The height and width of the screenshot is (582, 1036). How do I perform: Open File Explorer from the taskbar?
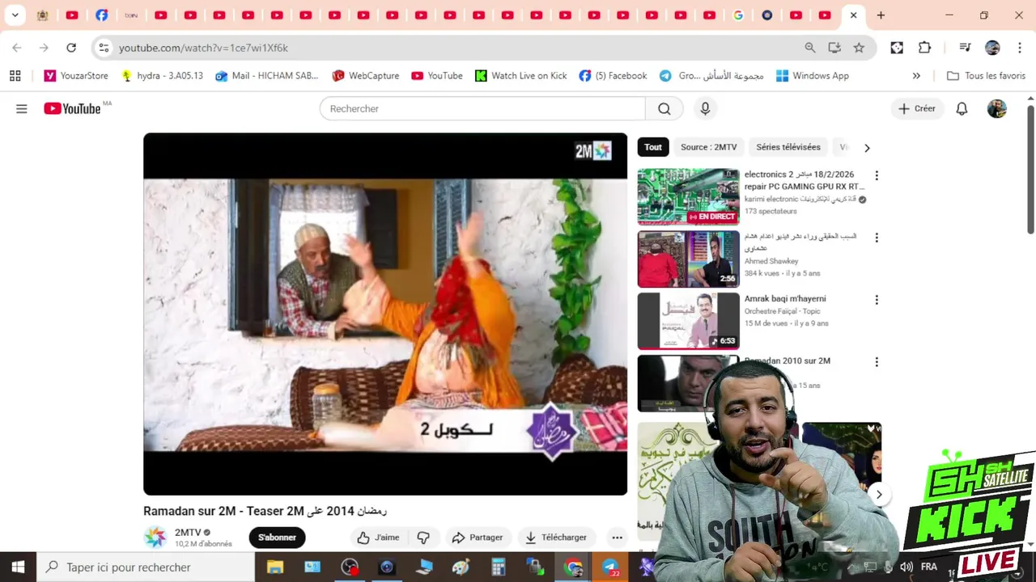[275, 567]
